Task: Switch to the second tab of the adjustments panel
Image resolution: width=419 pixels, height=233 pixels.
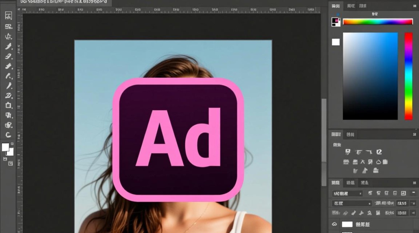Action: tap(350, 135)
